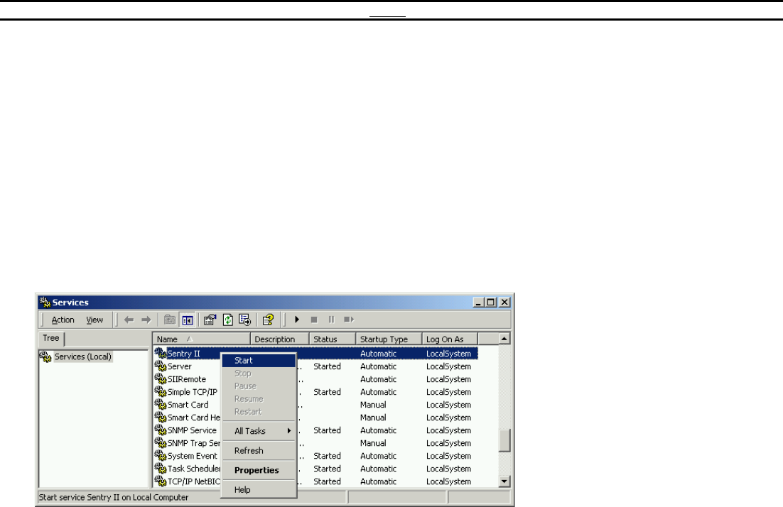This screenshot has height=507, width=783.
Task: Select Refresh in the context menu
Action: (x=249, y=451)
